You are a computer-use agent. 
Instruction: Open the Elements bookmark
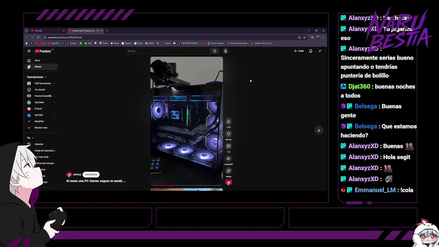tap(127, 43)
